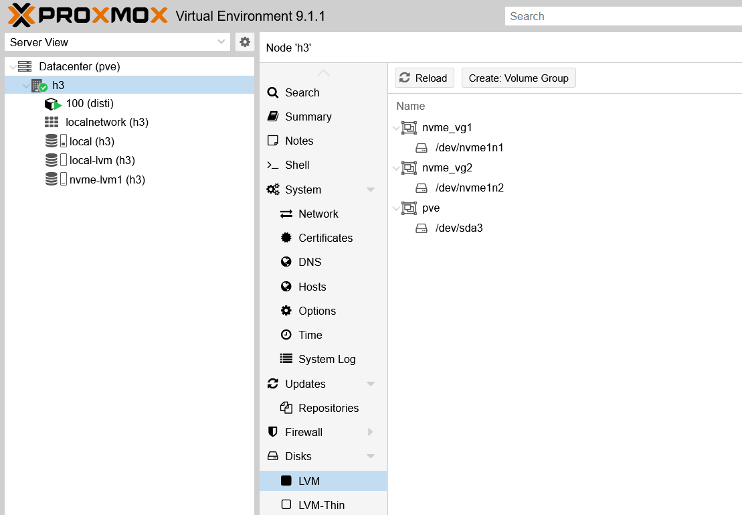742x515 pixels.
Task: Open the Network menu item
Action: pyautogui.click(x=323, y=214)
